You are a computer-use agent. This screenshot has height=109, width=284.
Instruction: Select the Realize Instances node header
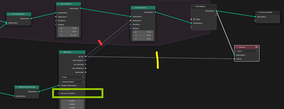click(x=27, y=87)
